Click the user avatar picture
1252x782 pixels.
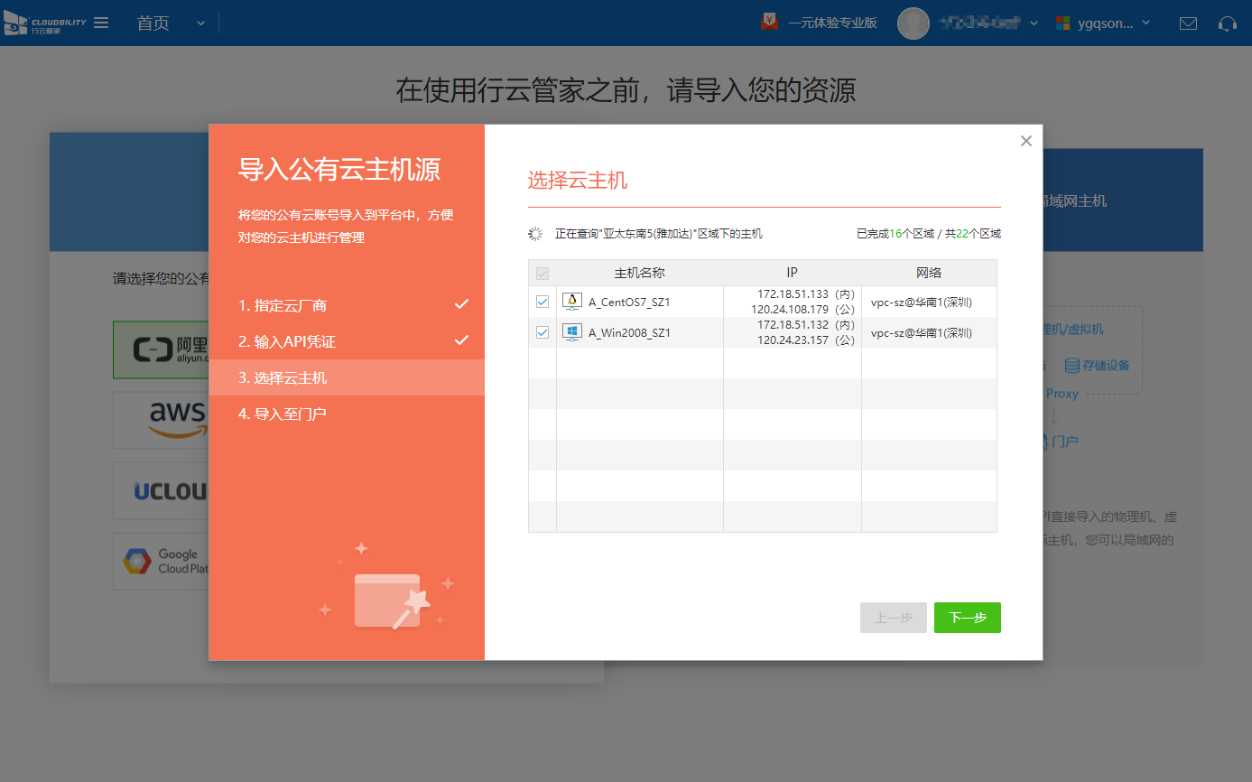click(x=913, y=23)
